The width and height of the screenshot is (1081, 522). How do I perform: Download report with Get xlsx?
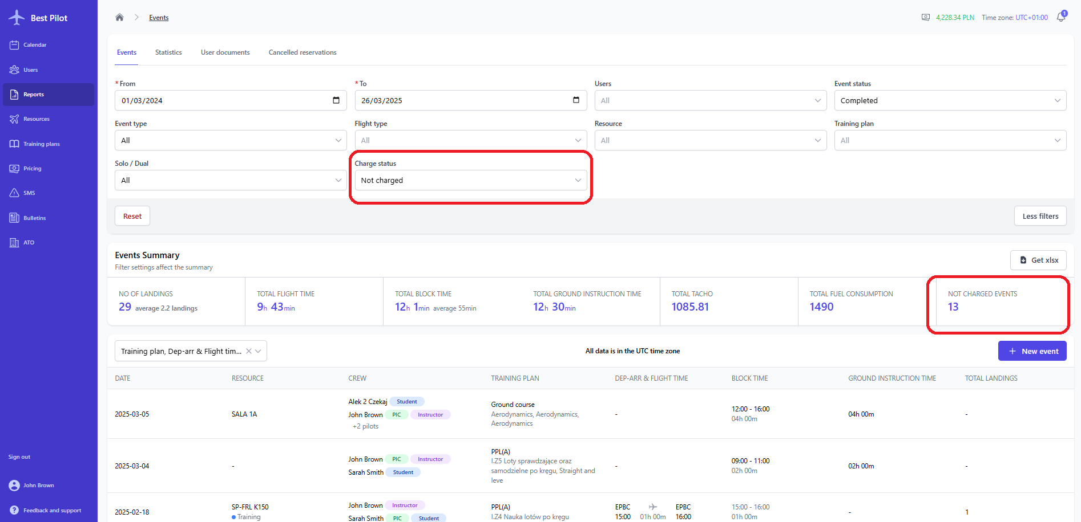[x=1038, y=260]
